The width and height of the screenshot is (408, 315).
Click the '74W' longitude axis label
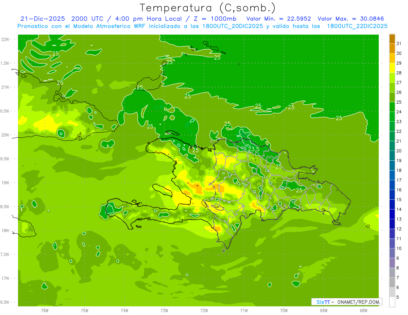(124, 310)
